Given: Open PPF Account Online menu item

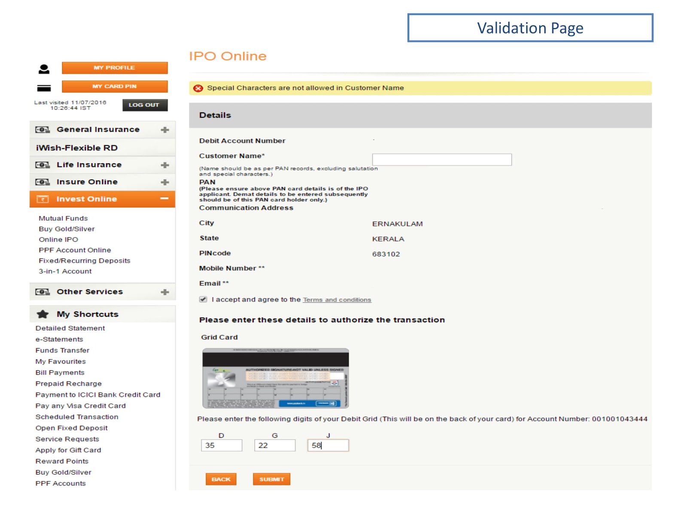Looking at the screenshot, I should click(x=75, y=250).
